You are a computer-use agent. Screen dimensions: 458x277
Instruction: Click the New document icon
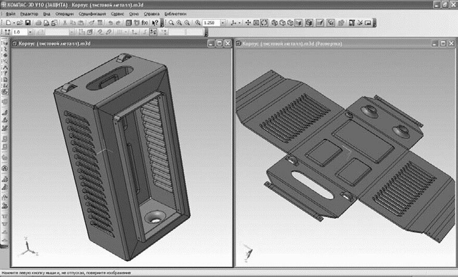point(8,23)
